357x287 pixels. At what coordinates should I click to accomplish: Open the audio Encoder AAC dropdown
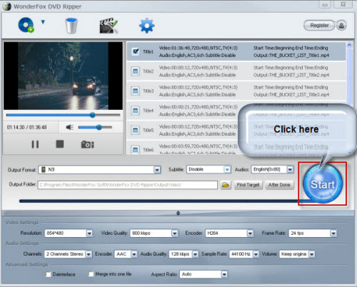[126, 254]
